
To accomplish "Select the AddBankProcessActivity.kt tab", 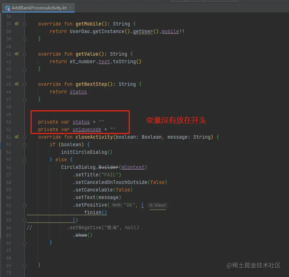I will point(38,8).
